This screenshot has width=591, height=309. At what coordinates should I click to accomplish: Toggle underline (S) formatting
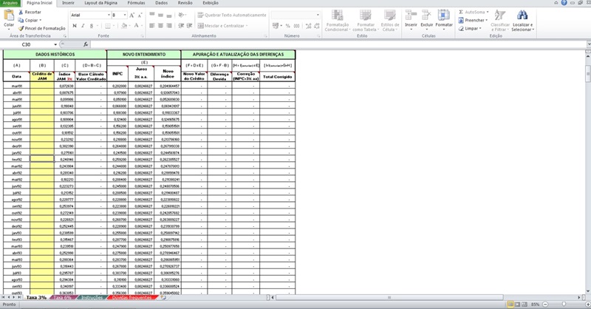(92, 26)
